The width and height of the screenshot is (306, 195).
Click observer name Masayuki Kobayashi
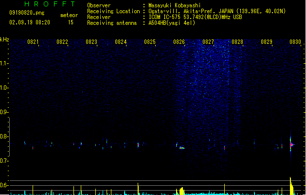coord(175,5)
